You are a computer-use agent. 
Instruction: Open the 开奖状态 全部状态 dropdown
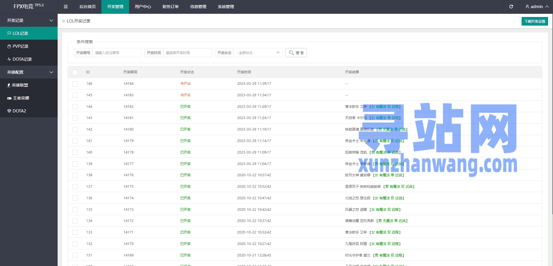(258, 53)
